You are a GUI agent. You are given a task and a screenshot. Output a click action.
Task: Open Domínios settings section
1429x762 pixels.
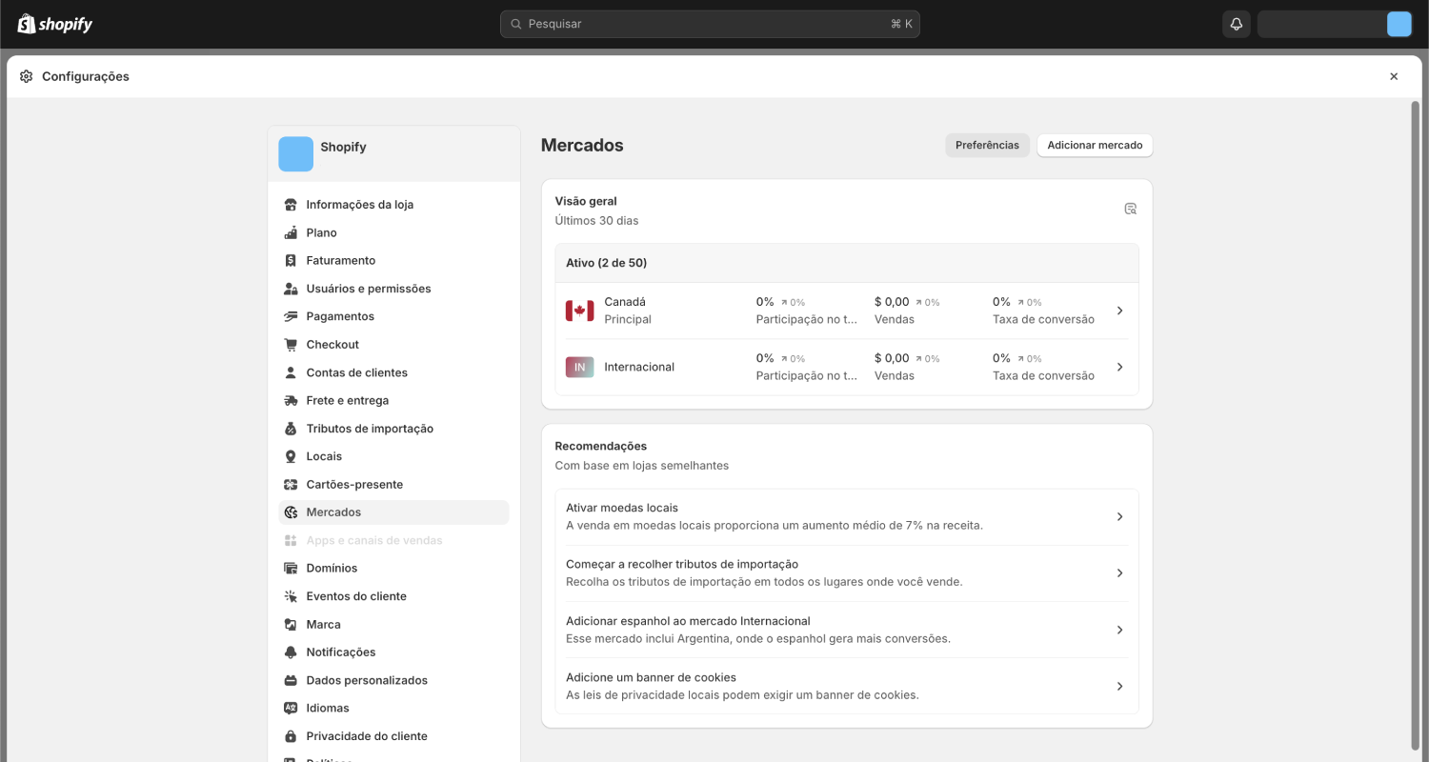[x=393, y=569]
